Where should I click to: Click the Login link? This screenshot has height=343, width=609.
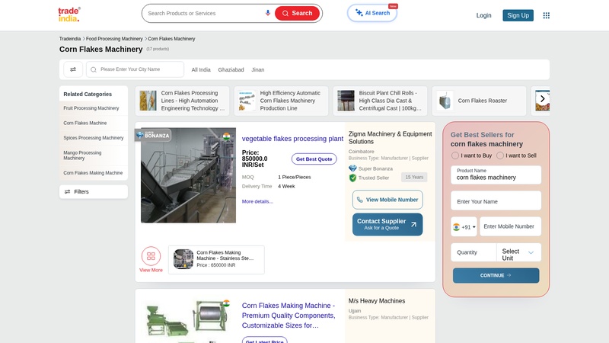483,15
